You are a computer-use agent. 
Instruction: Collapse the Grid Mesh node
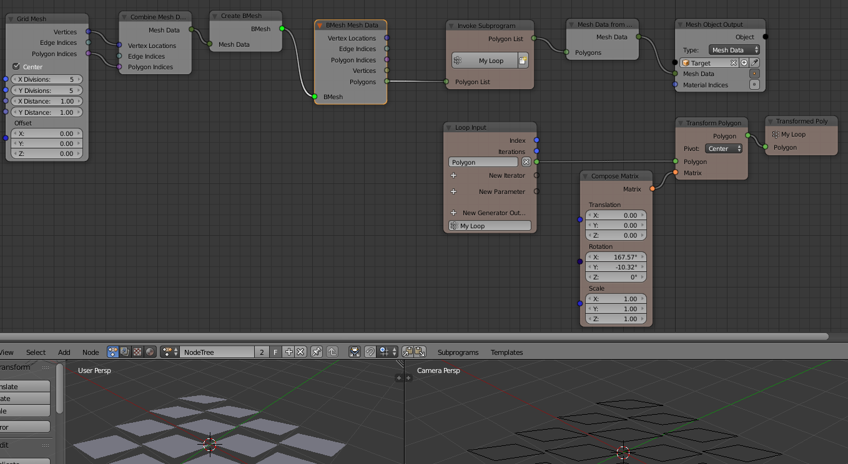(x=12, y=19)
